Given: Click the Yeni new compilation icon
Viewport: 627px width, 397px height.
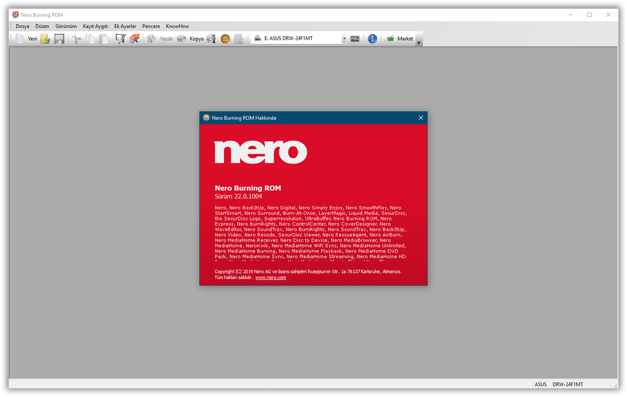Looking at the screenshot, I should [x=20, y=39].
